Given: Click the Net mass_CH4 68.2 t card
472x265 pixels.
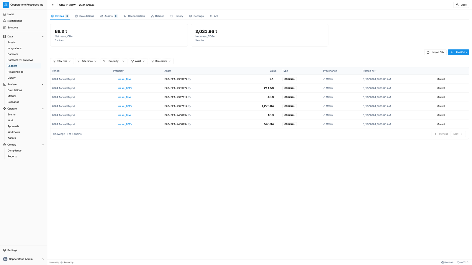Looking at the screenshot, I should point(119,35).
